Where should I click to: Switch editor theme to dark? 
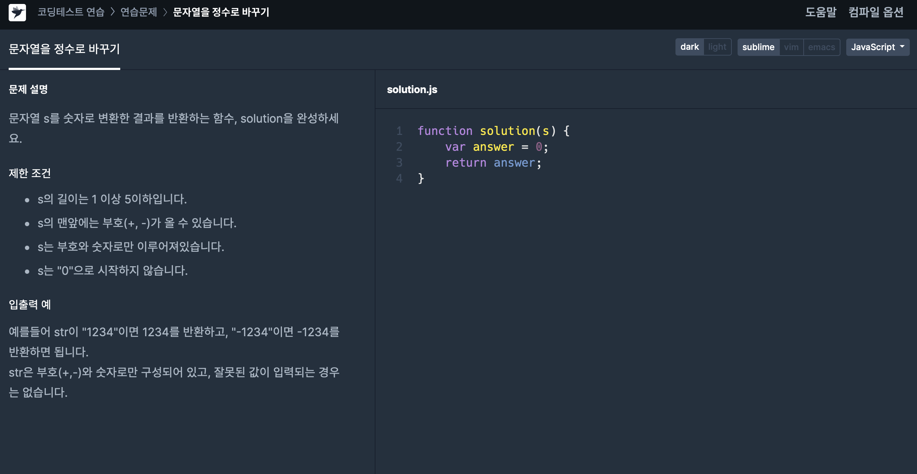click(x=689, y=47)
